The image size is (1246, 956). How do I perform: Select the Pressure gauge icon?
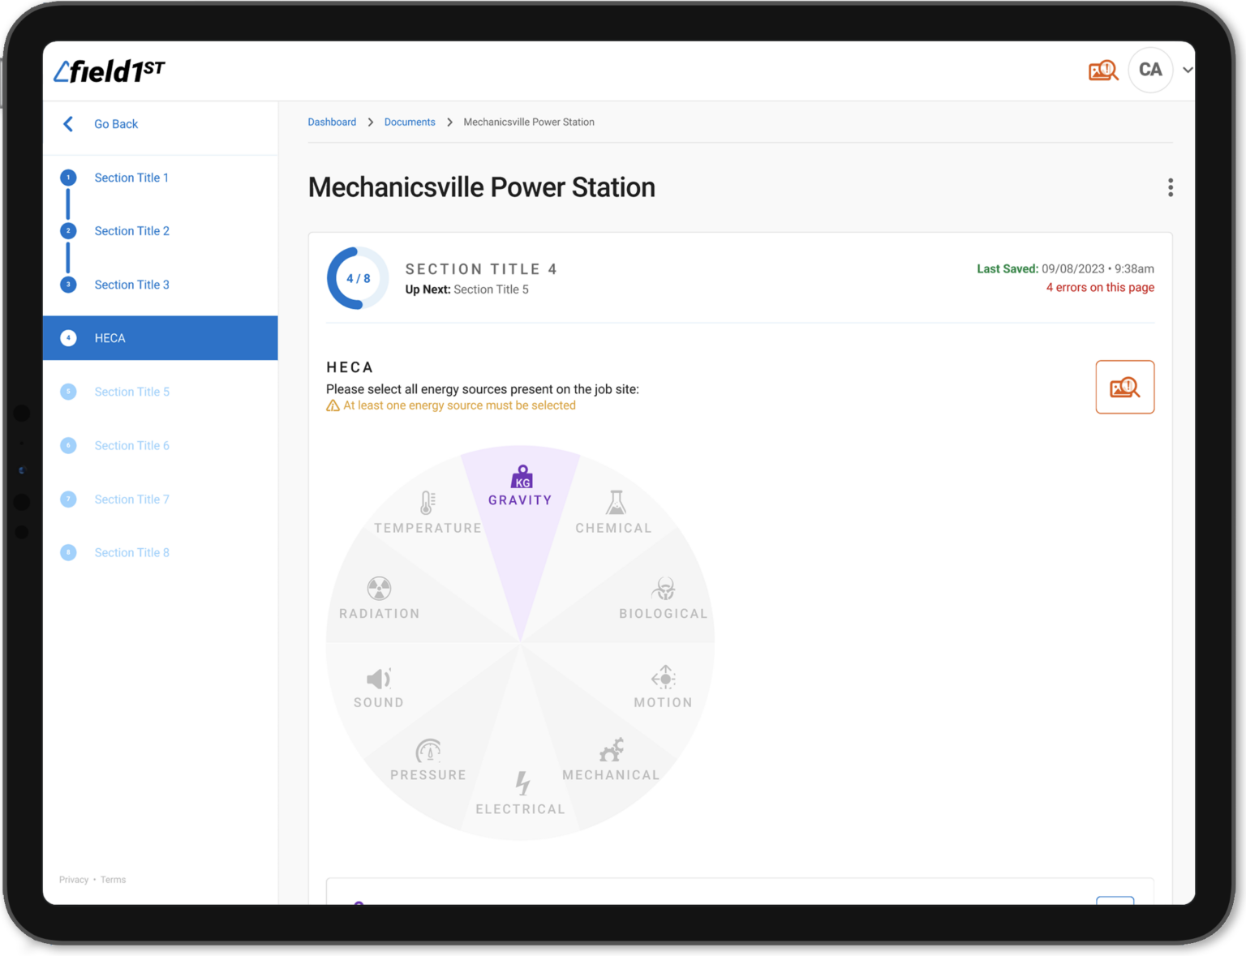click(x=428, y=751)
